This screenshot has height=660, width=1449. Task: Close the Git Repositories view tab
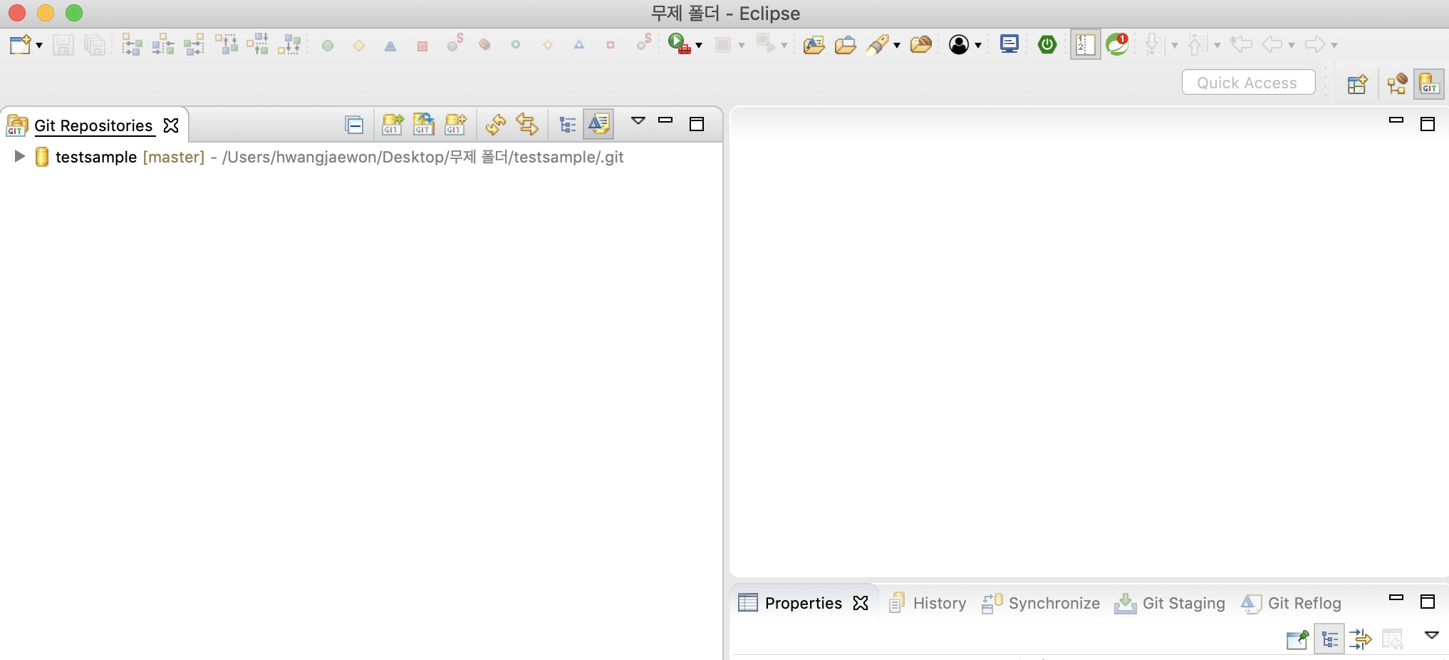pos(171,125)
